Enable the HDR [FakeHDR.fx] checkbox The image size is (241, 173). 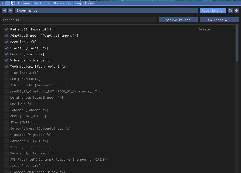click(x=6, y=79)
